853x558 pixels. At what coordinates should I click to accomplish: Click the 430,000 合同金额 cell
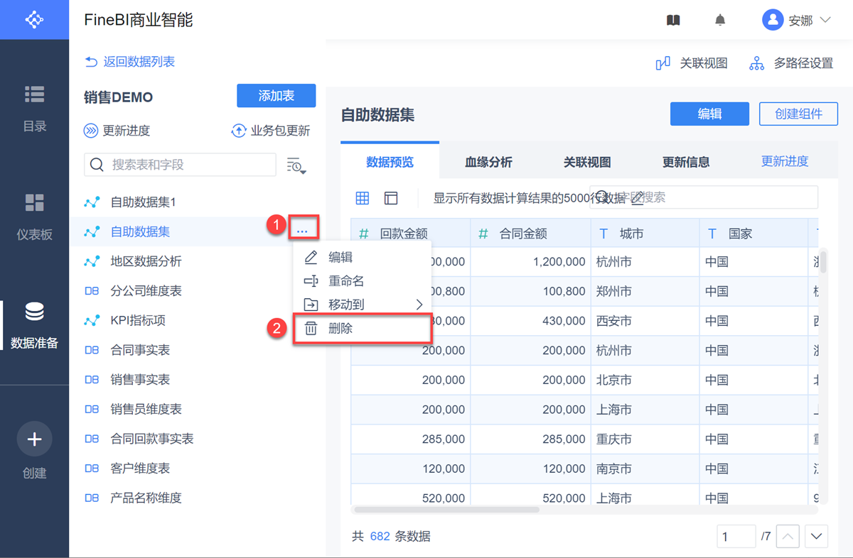tap(530, 321)
